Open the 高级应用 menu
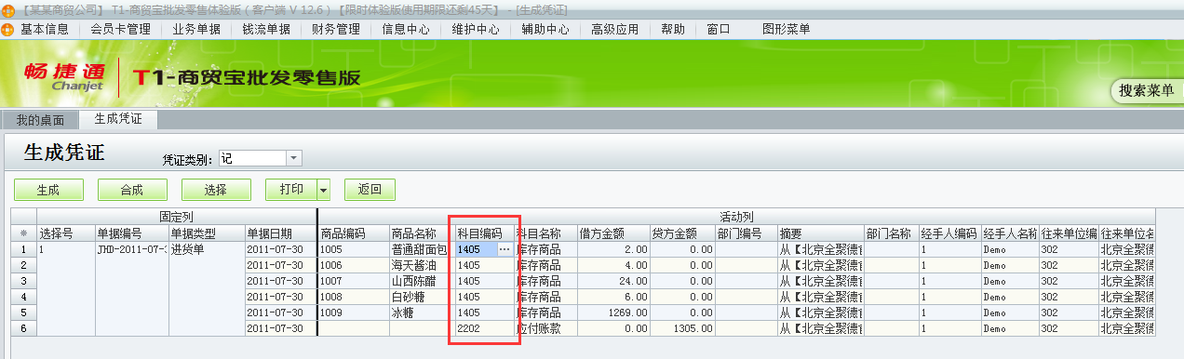This screenshot has width=1184, height=359. [615, 29]
